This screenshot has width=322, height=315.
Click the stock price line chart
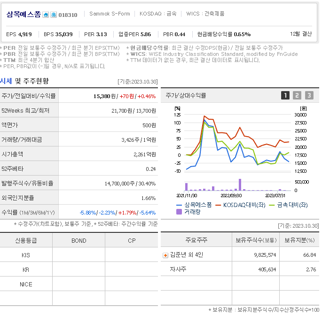tap(237, 143)
